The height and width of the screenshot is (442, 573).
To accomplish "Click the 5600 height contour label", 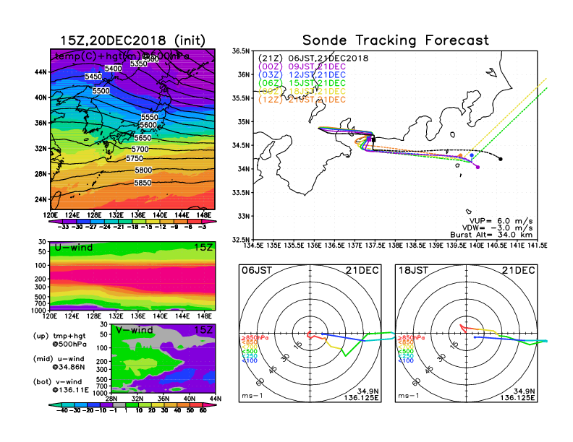I will (x=148, y=125).
